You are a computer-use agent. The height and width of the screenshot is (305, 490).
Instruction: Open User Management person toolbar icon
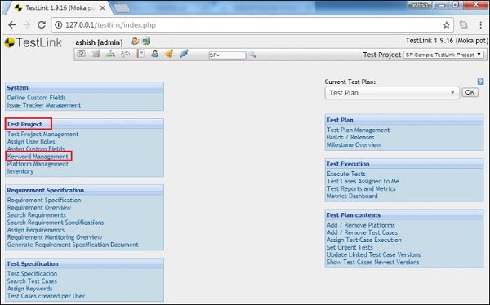154,54
